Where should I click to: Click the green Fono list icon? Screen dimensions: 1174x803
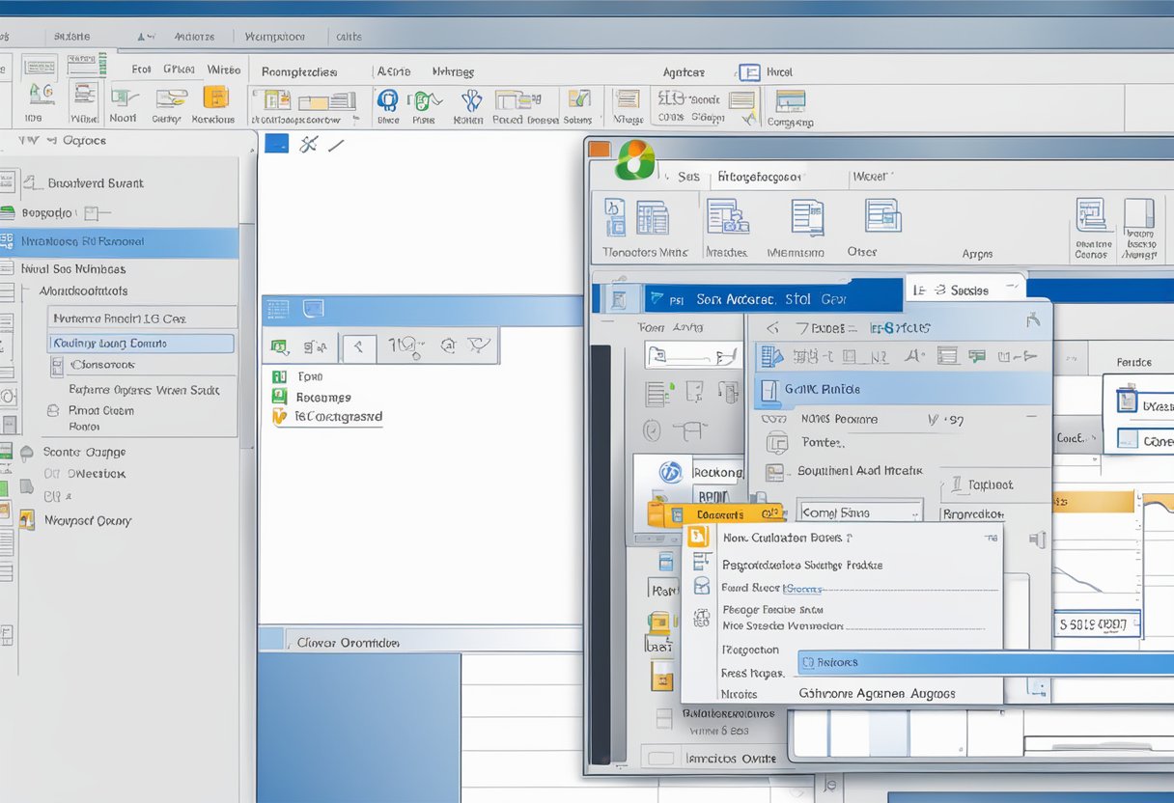[x=279, y=377]
